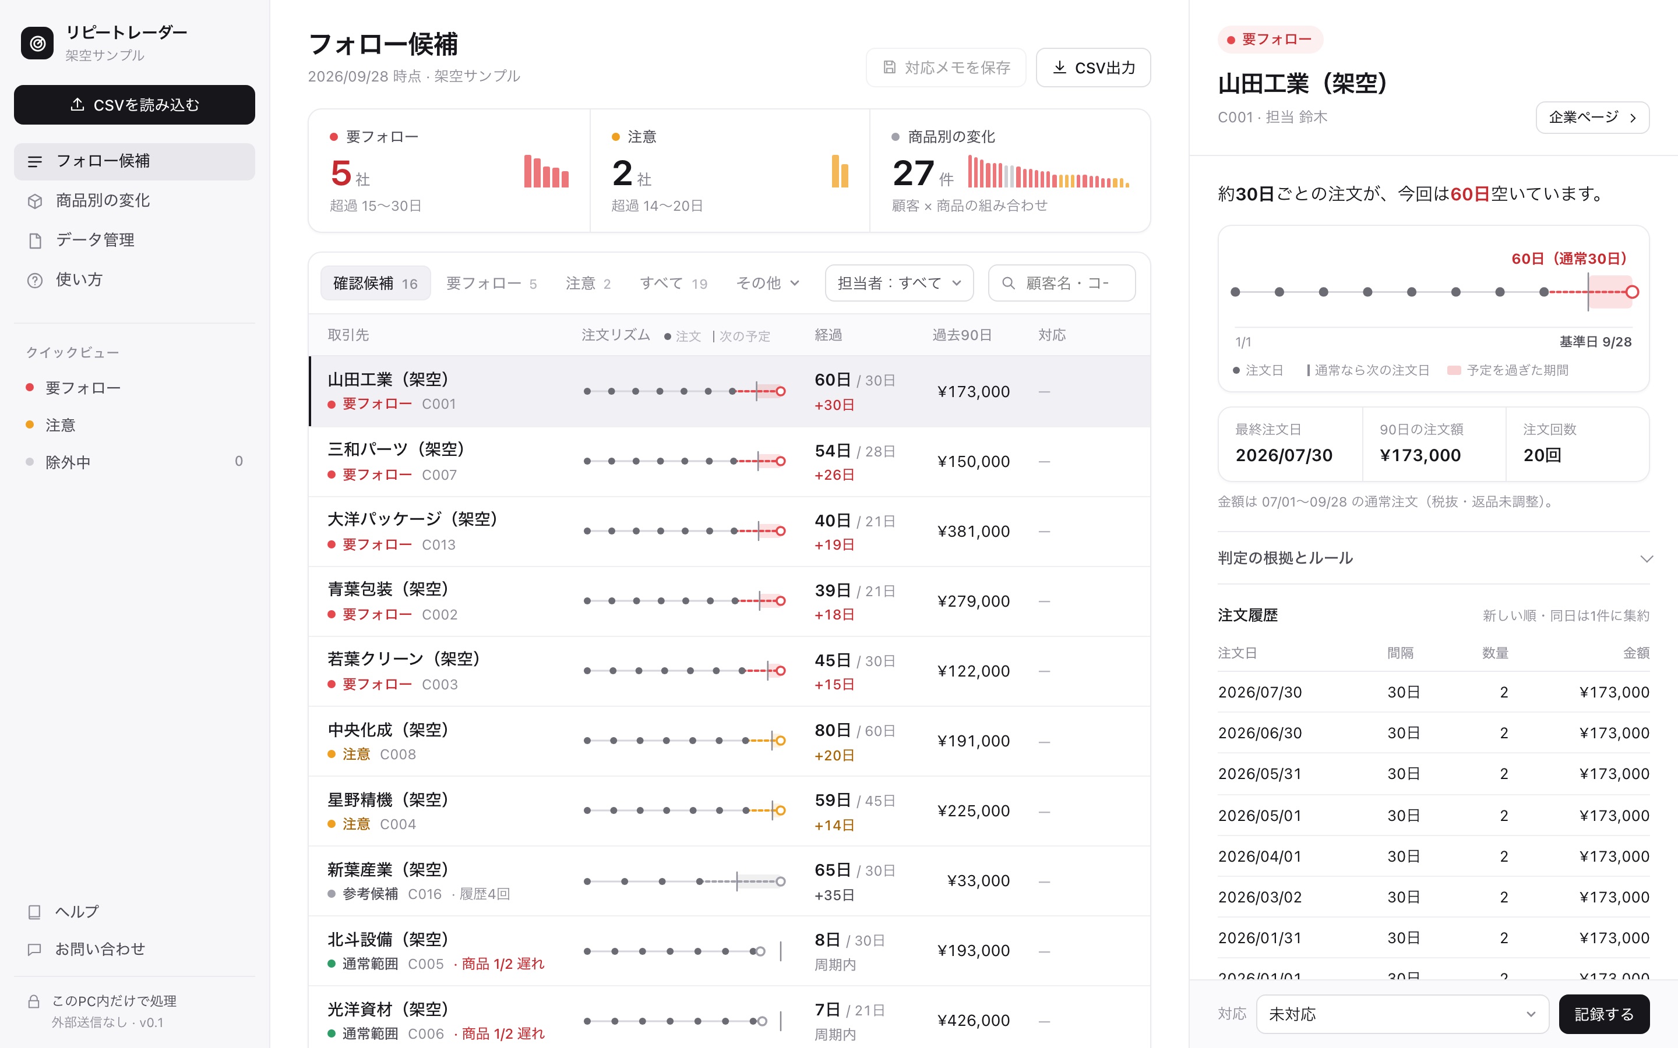Switch to the 要フォロー 5 tab

pos(492,283)
